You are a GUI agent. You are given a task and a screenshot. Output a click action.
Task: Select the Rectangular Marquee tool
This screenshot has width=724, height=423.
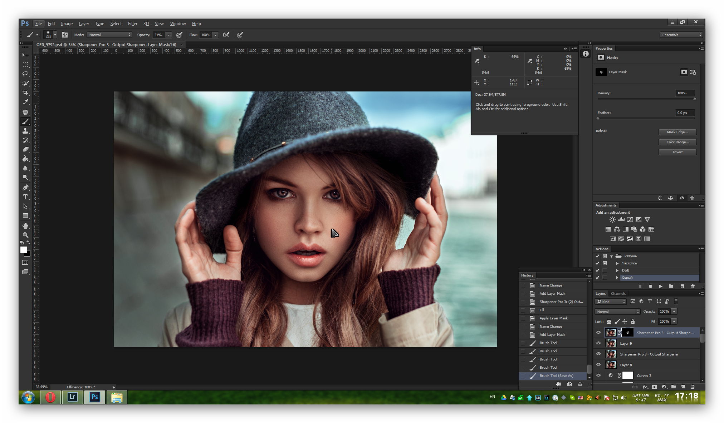click(25, 65)
